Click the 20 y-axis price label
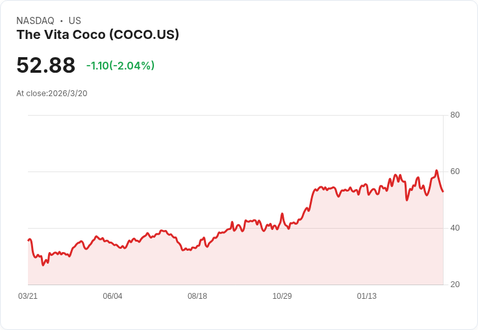The width and height of the screenshot is (478, 330). click(455, 285)
